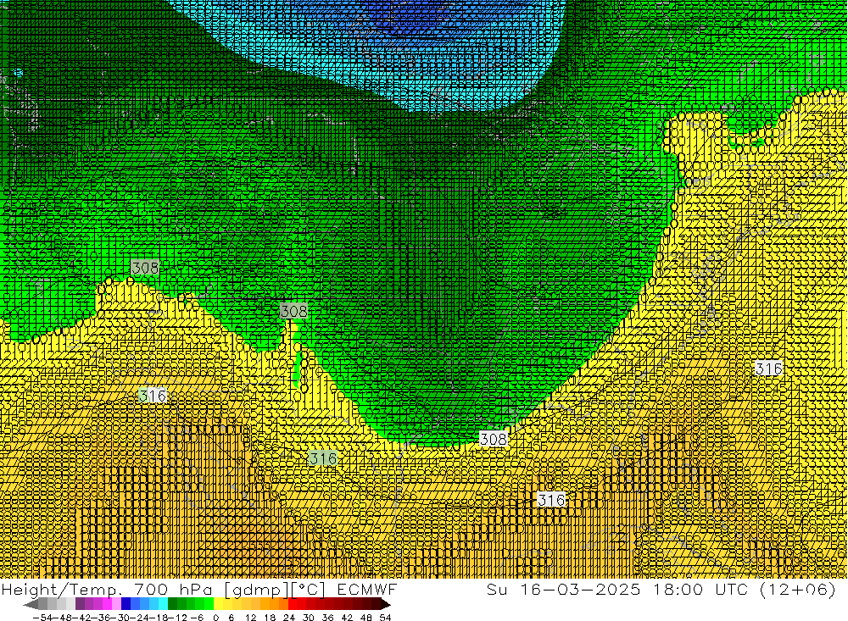This screenshot has height=621, width=848.
Task: Click the '(12+06)' forecast run text
Action: tap(798, 589)
